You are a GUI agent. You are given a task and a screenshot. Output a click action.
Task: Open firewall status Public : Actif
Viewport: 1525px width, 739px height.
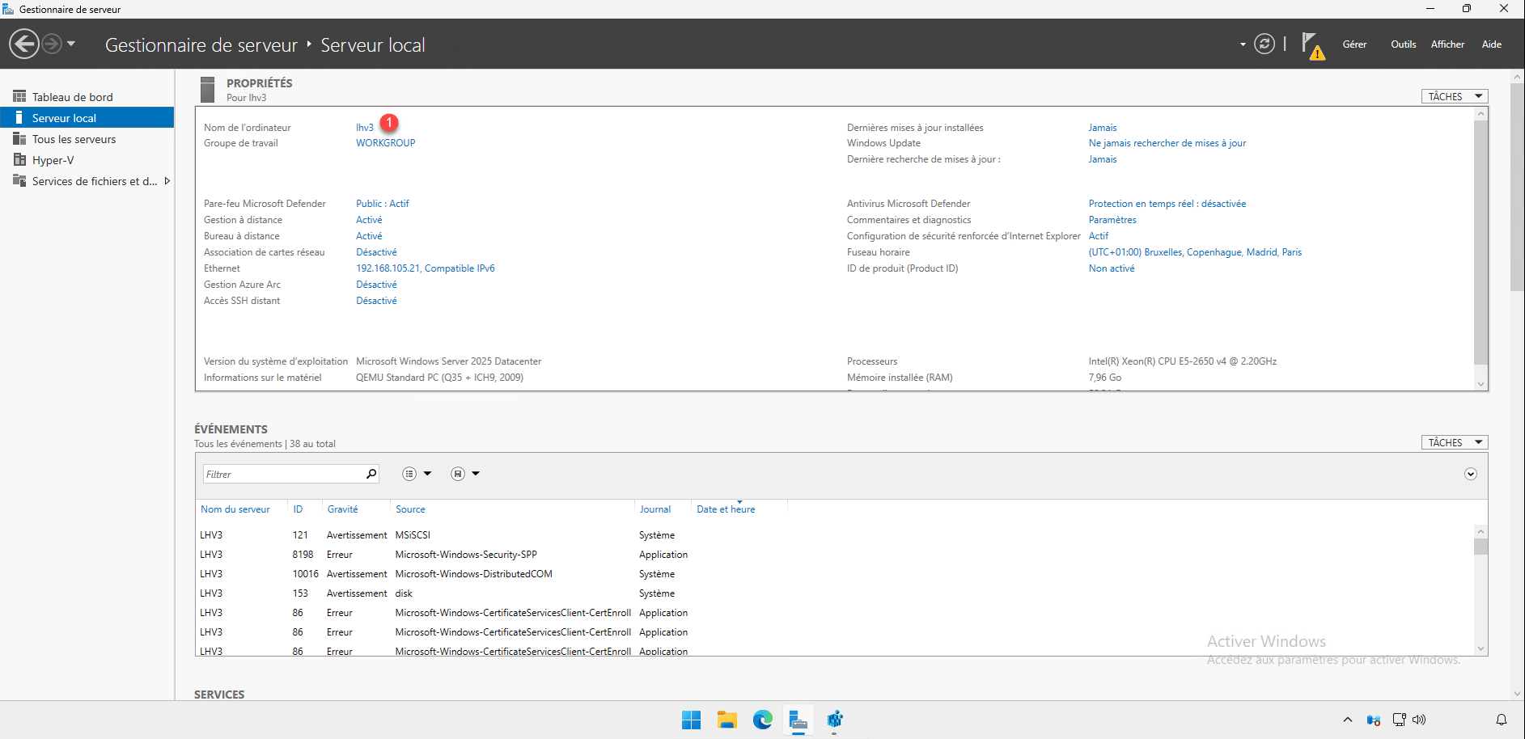coord(383,204)
